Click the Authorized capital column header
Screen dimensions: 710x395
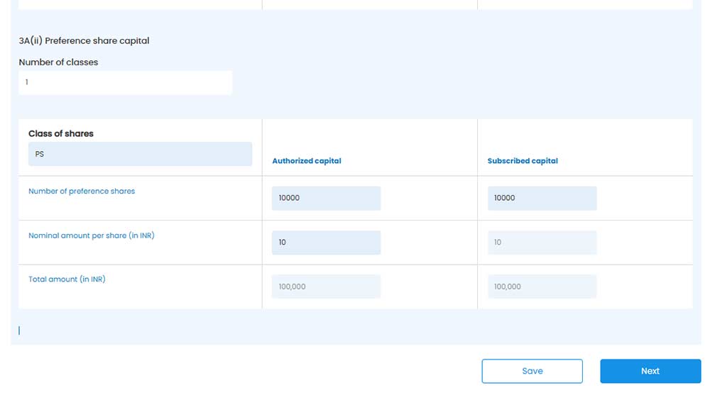pos(307,161)
